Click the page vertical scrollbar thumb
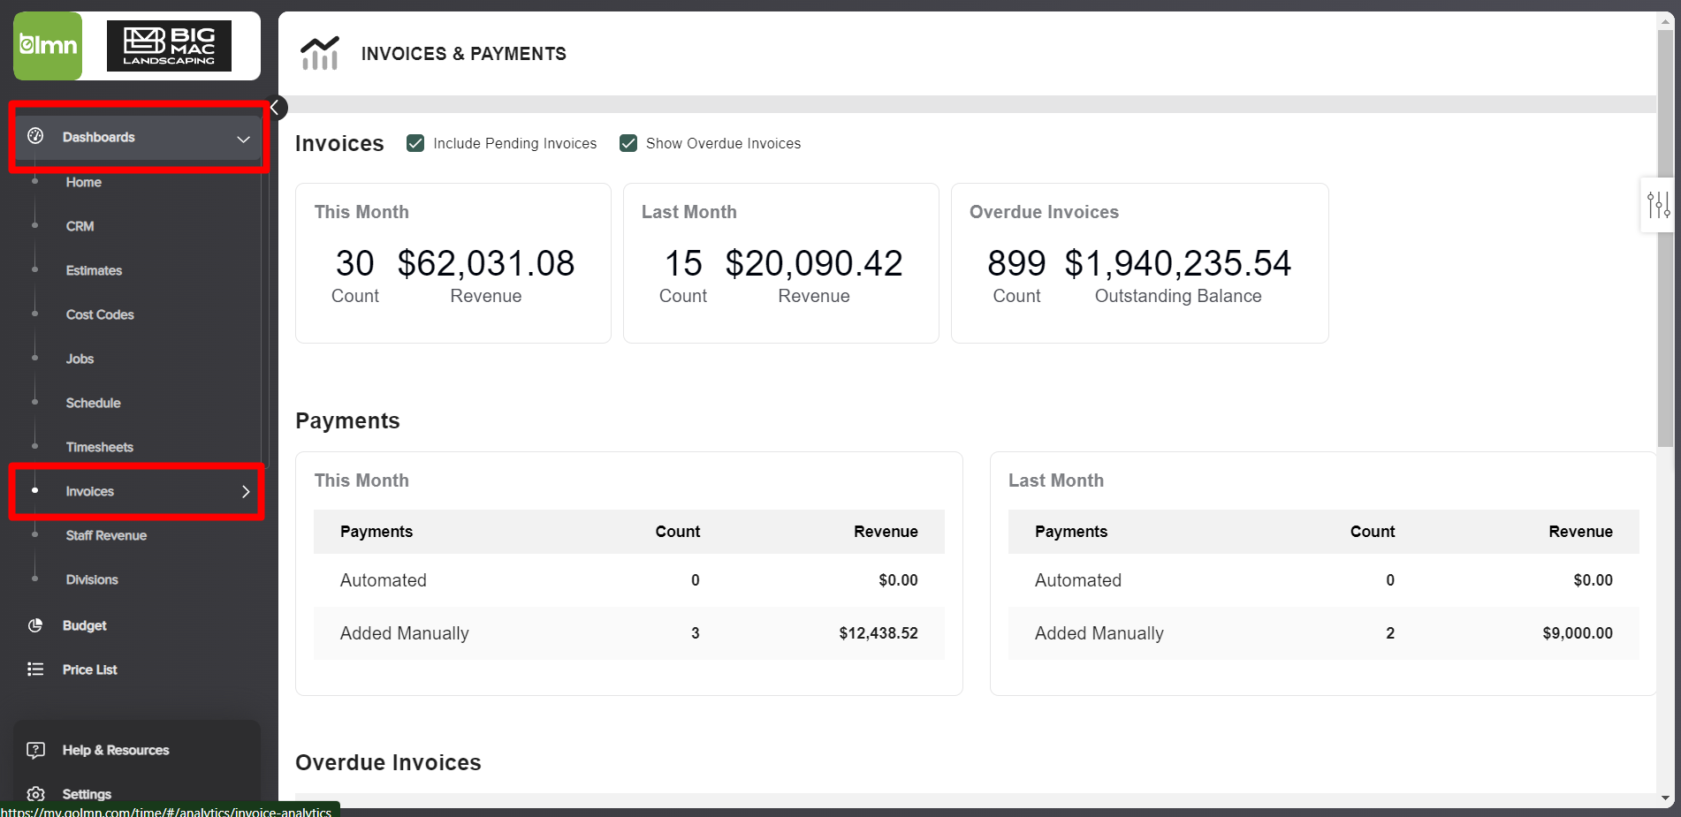 pos(1665,238)
